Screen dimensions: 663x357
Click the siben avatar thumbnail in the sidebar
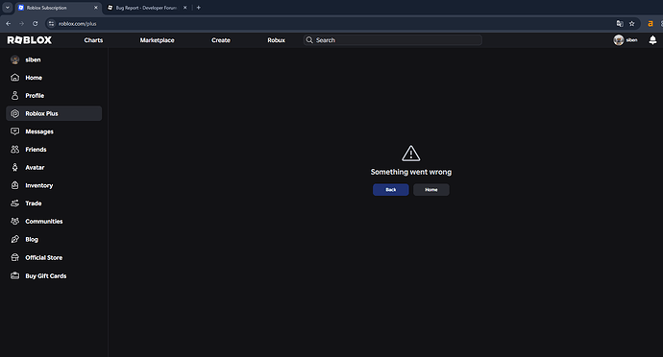tap(14, 59)
